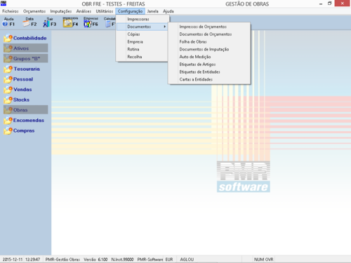Open the Contabilidade module in sidebar
The image size is (351, 263).
(25, 38)
